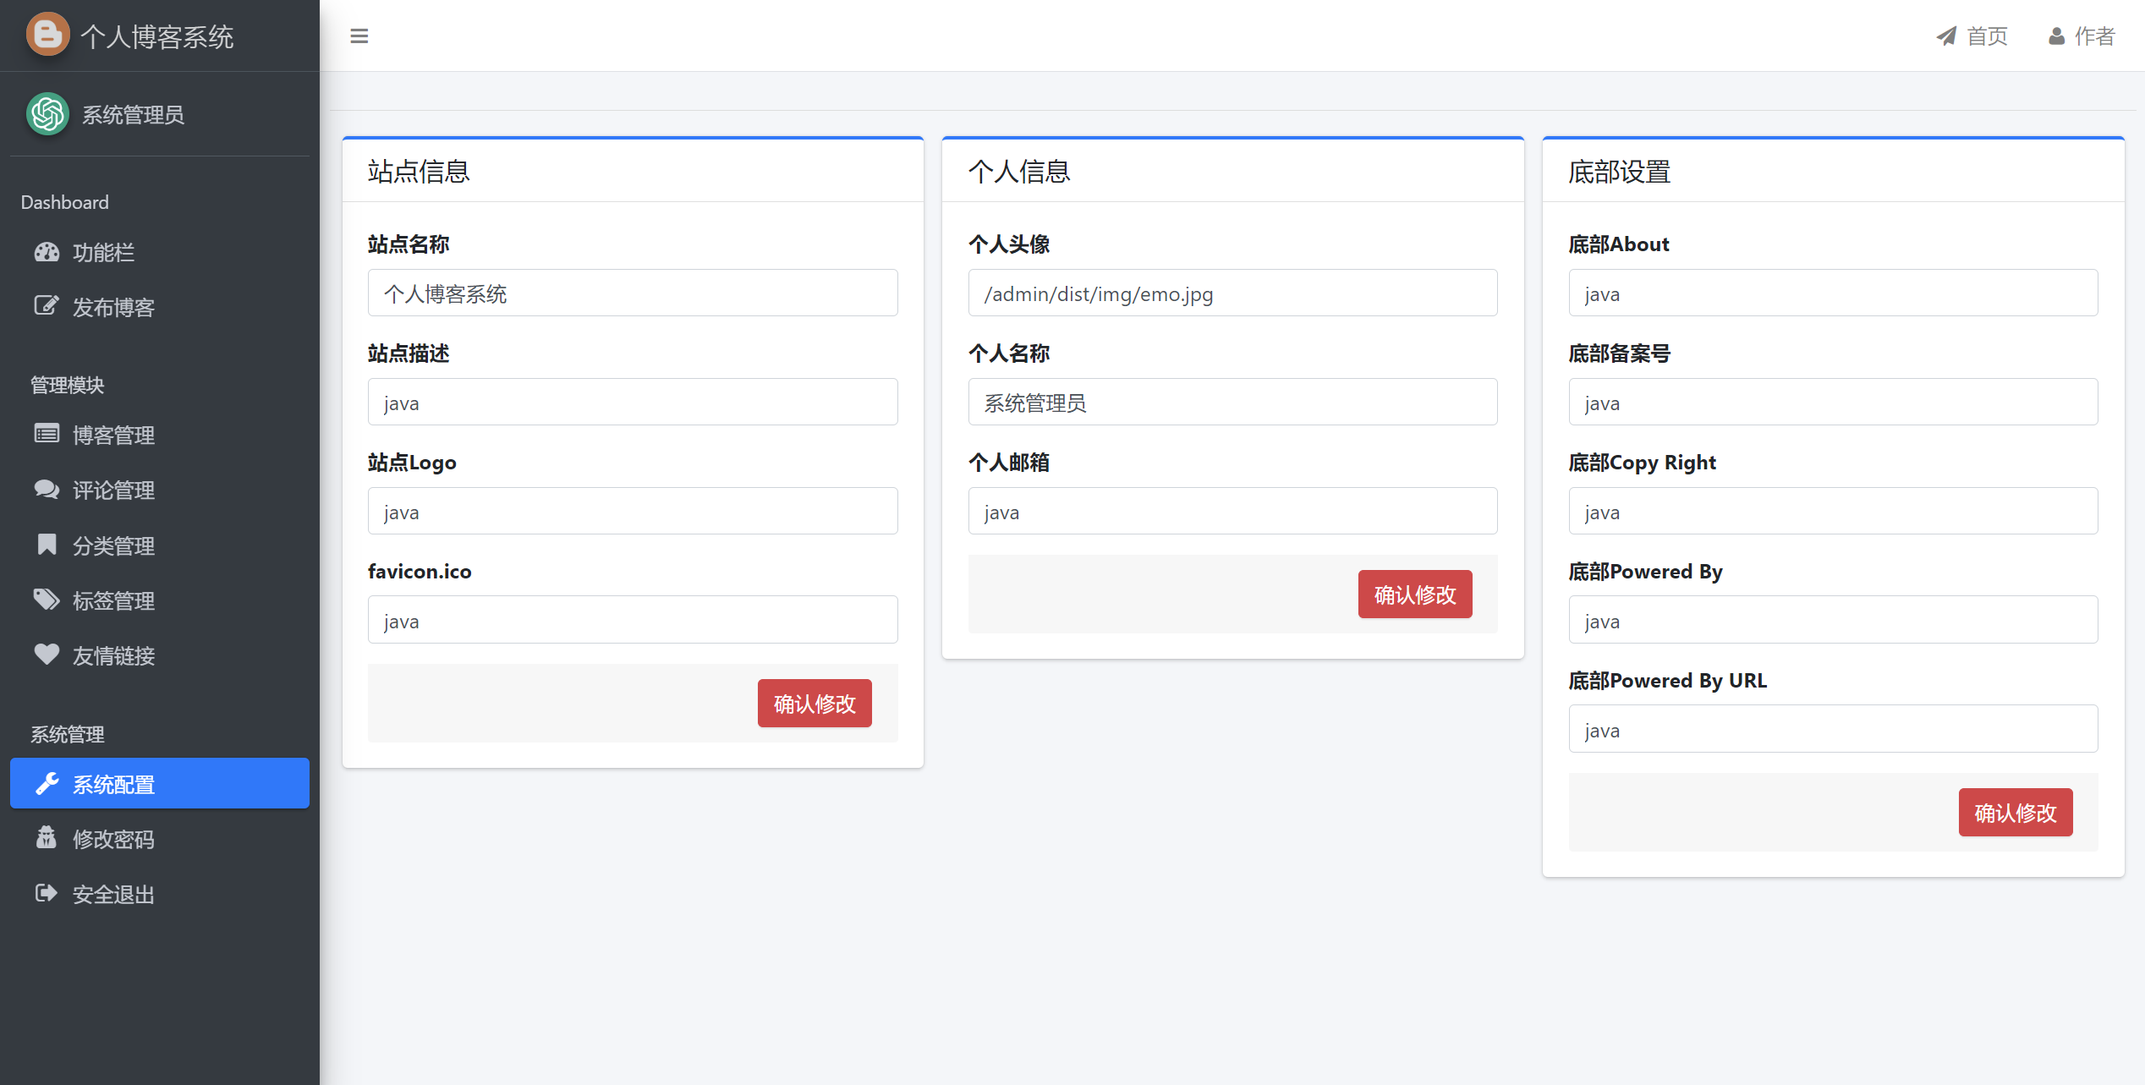Click the author user icon
This screenshot has height=1085, width=2145.
tap(2056, 36)
